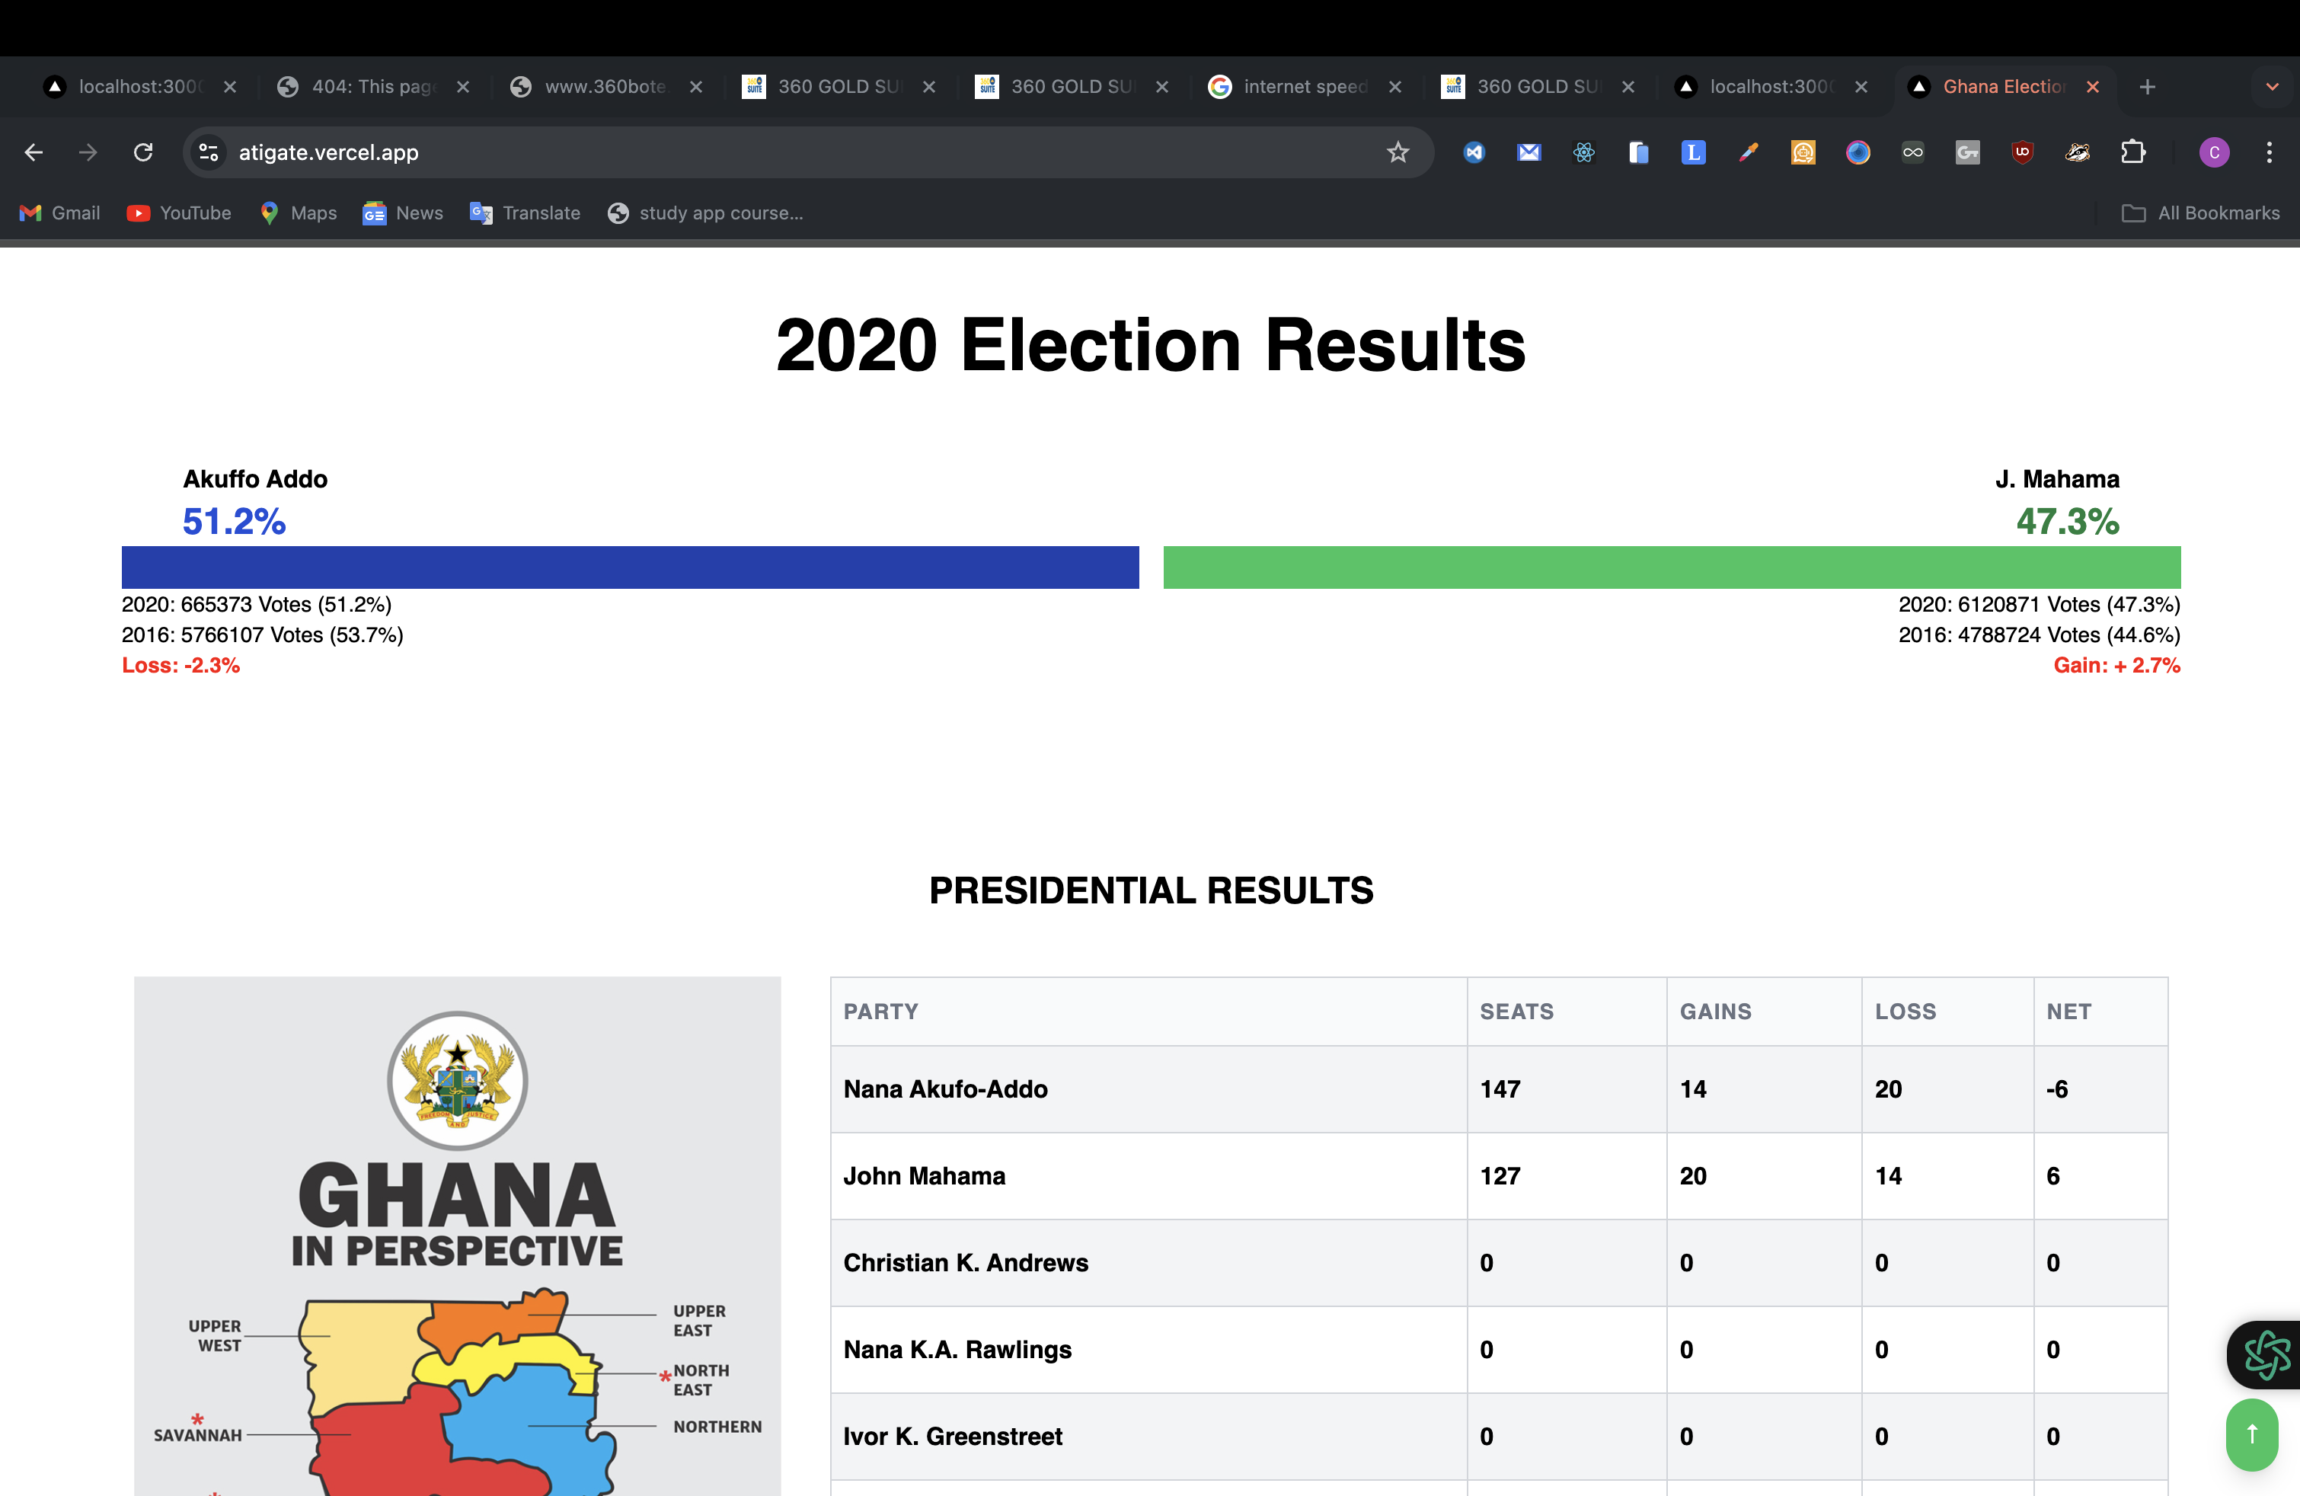This screenshot has height=1496, width=2300.
Task: Close the Ghana Election tab
Action: point(2092,87)
